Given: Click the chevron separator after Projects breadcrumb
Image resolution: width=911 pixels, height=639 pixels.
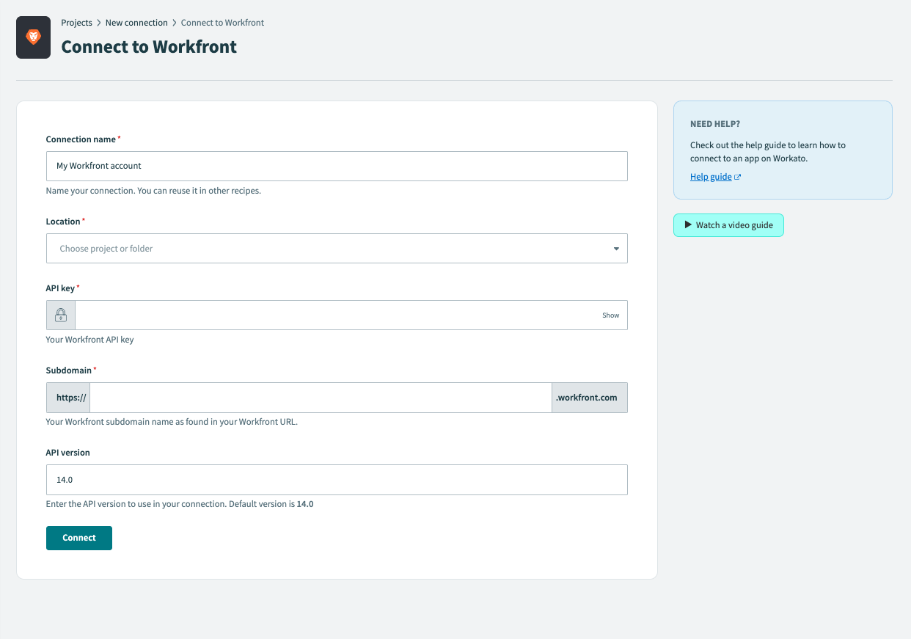Looking at the screenshot, I should click(98, 23).
